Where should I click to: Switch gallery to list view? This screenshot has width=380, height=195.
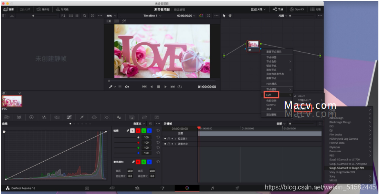tap(77, 16)
